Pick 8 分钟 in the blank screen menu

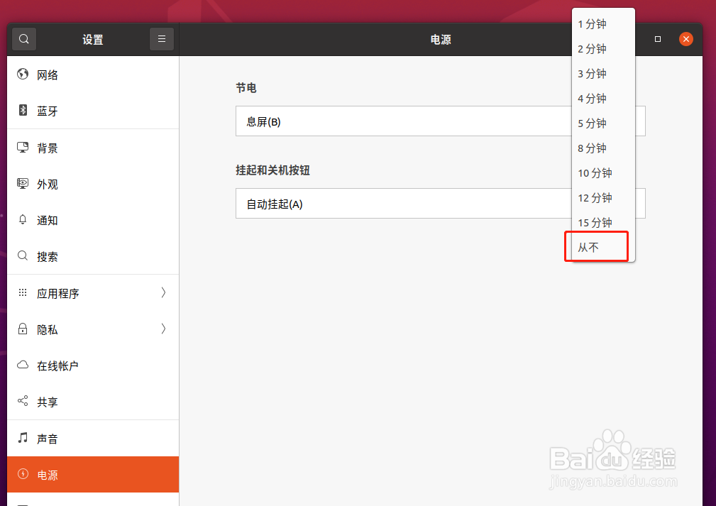[x=603, y=148]
